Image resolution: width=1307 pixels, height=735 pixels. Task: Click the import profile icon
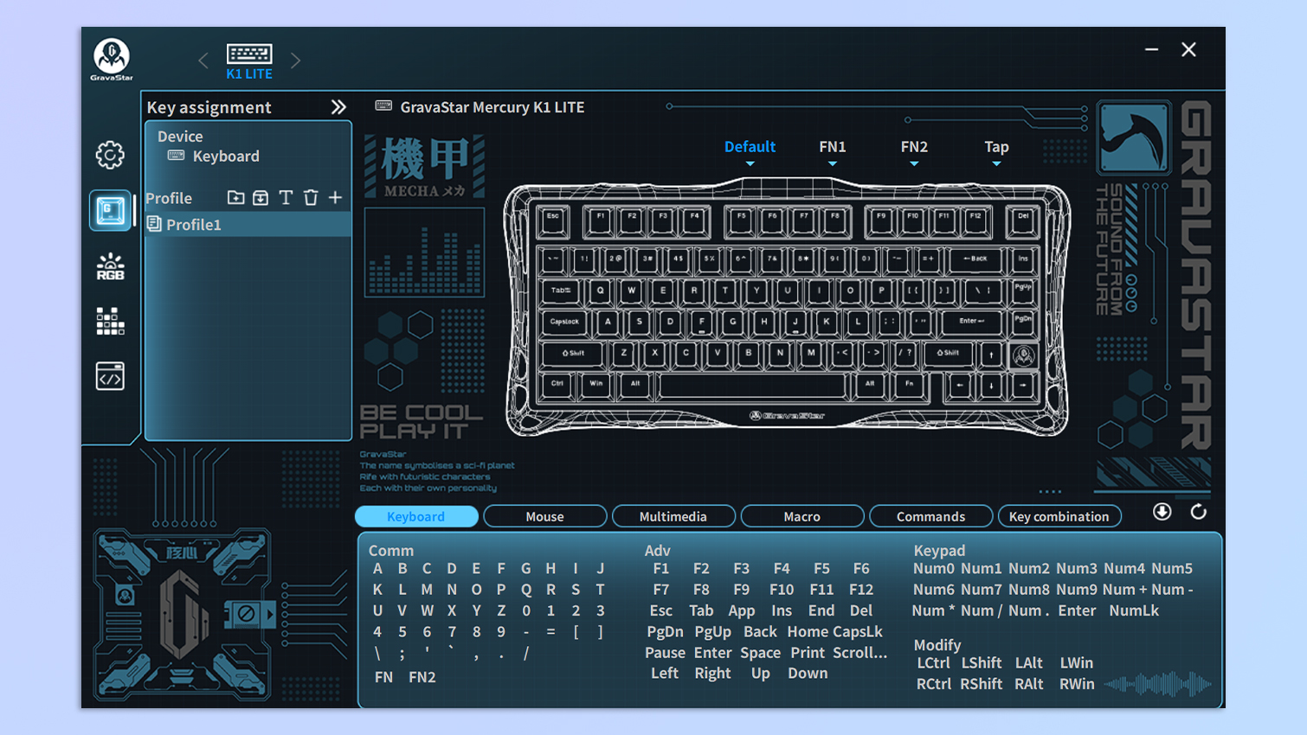261,198
